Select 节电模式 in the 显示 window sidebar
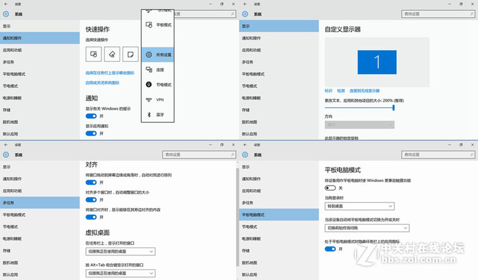This screenshot has width=478, height=280. 279,86
